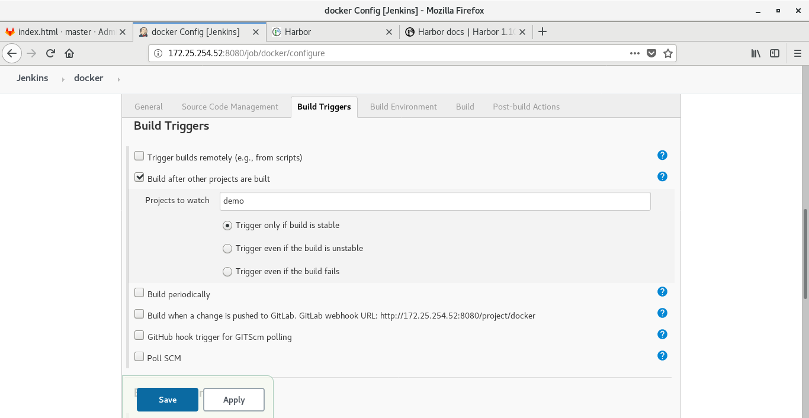This screenshot has height=418, width=809.
Task: Open help icon for Build periodically
Action: coord(662,291)
